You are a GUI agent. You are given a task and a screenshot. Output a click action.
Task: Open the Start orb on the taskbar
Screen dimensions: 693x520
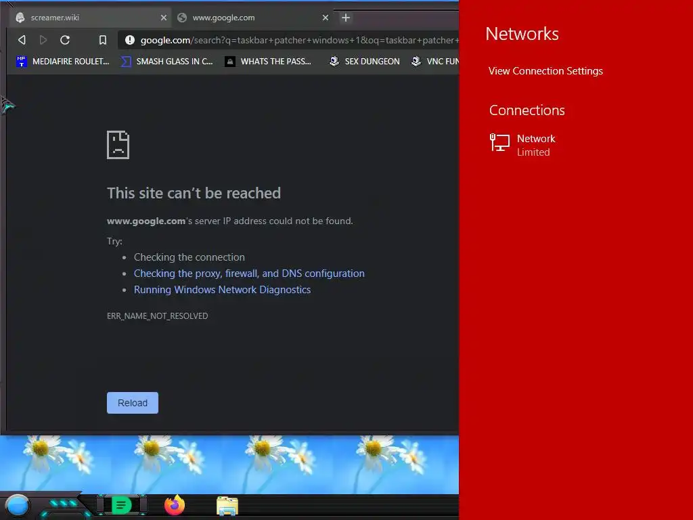tap(18, 506)
